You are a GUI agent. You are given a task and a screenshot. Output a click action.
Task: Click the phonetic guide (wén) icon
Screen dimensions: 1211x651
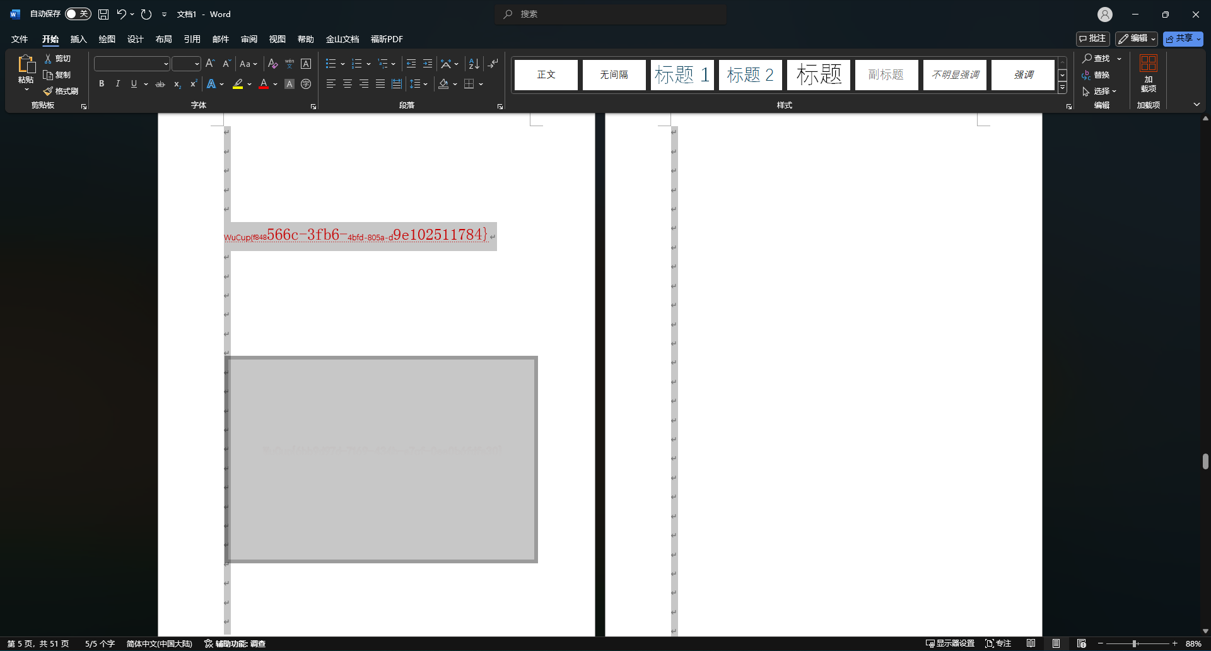[290, 64]
